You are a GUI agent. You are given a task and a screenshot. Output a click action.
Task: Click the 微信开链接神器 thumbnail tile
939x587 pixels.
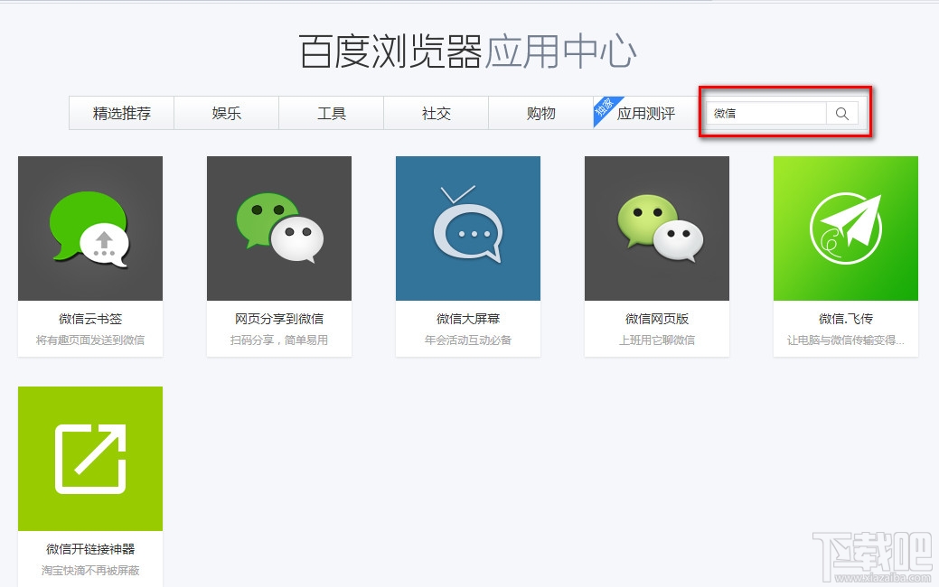[x=90, y=458]
